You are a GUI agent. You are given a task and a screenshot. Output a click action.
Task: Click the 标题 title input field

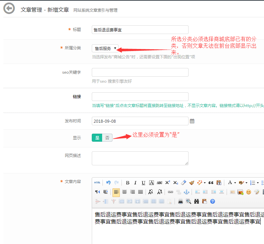(140, 30)
